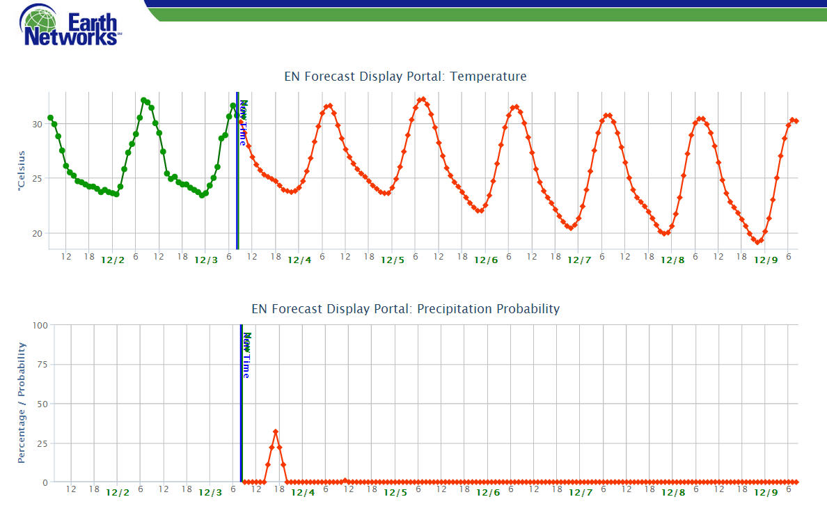The height and width of the screenshot is (529, 827).
Task: Click the °Celsius axis label
Action: 21,171
